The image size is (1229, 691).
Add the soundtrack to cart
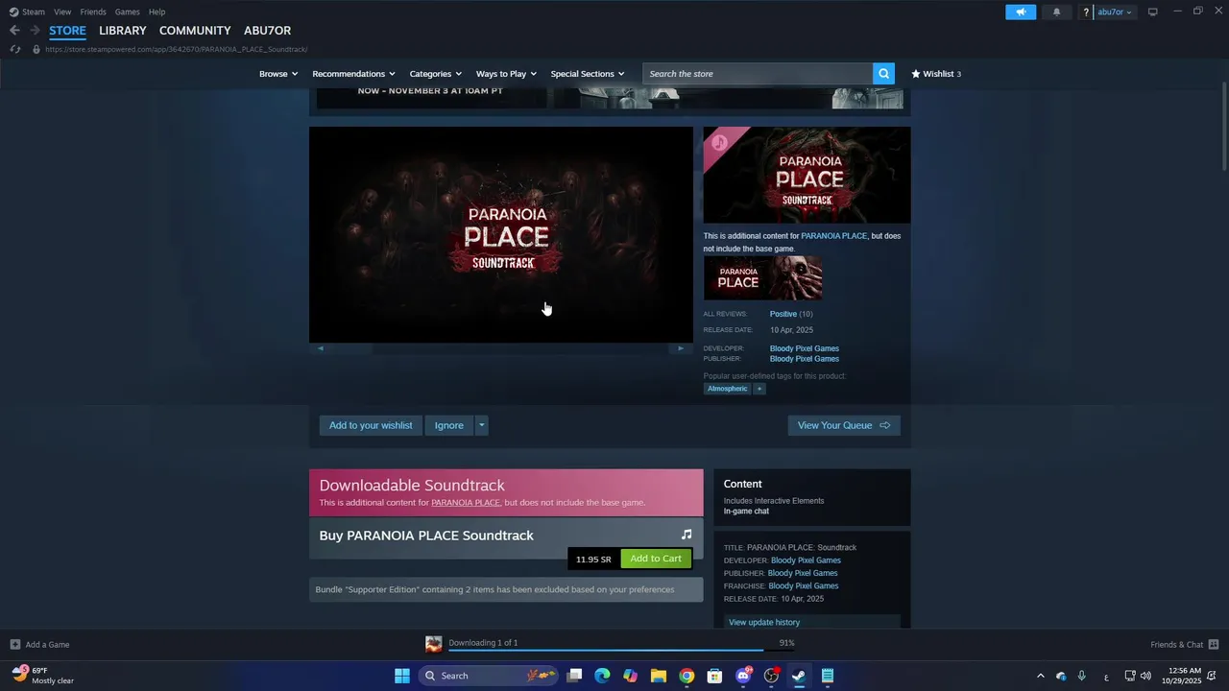coord(656,559)
